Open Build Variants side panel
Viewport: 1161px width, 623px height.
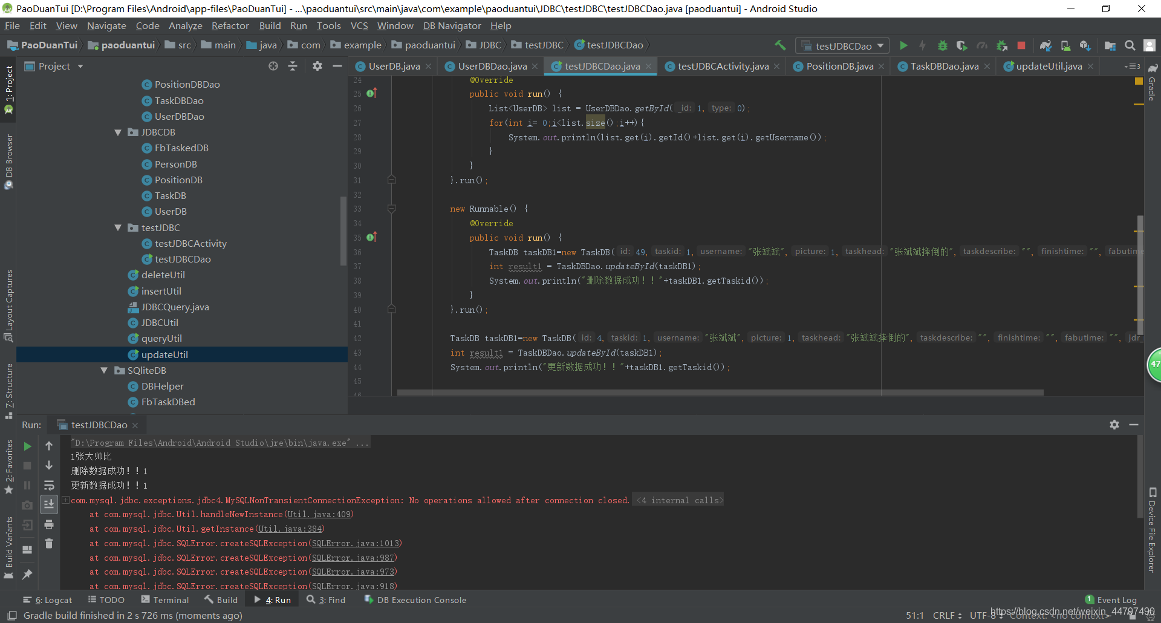8,547
